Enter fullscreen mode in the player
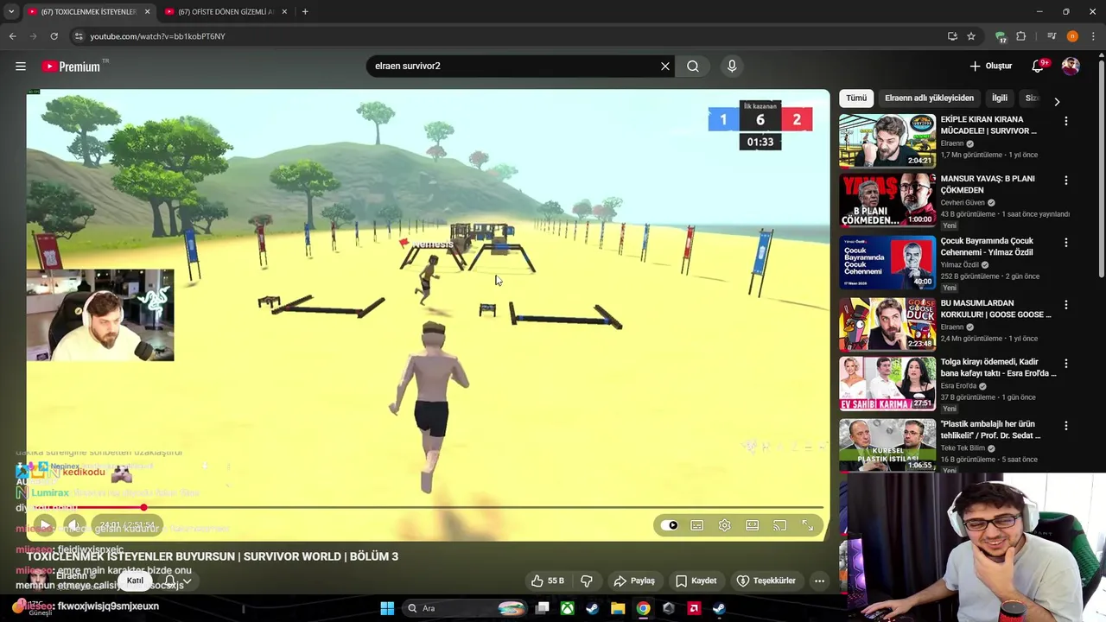The image size is (1106, 622). click(808, 525)
